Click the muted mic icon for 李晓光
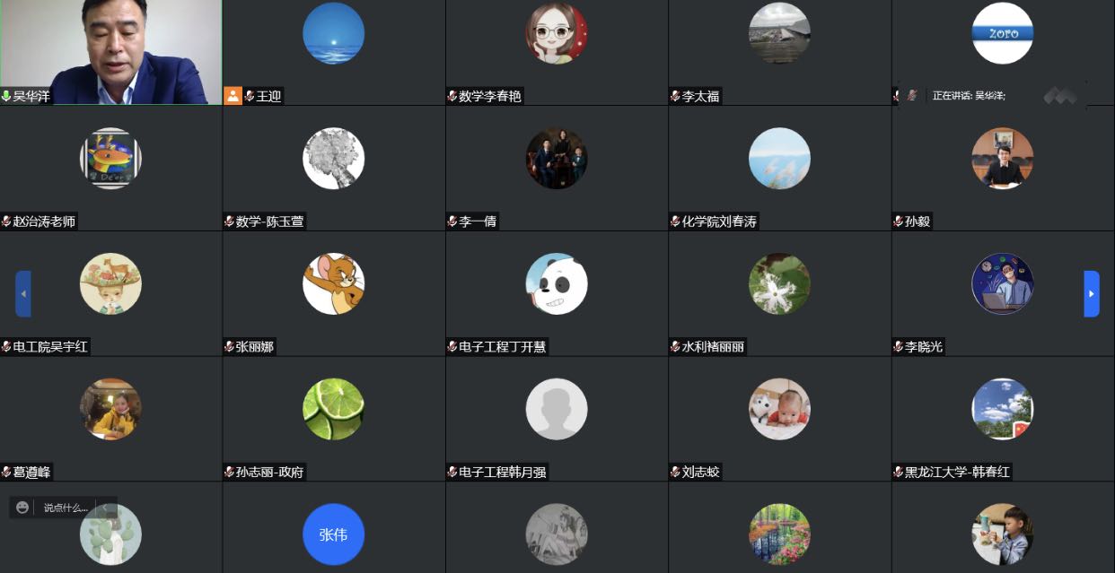This screenshot has width=1115, height=573. click(899, 347)
